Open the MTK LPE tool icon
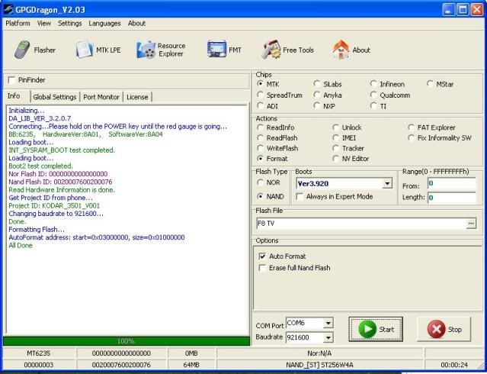The height and width of the screenshot is (374, 487). 84,50
